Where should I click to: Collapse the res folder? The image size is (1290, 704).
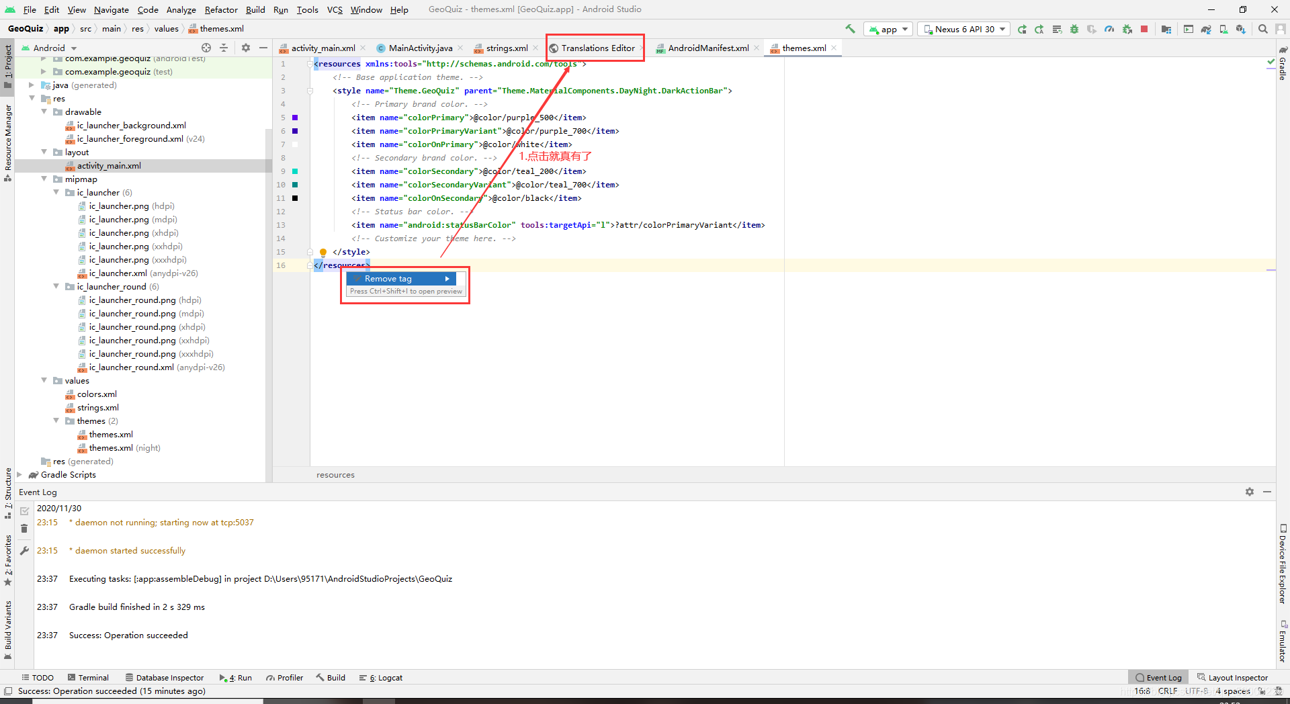[32, 99]
